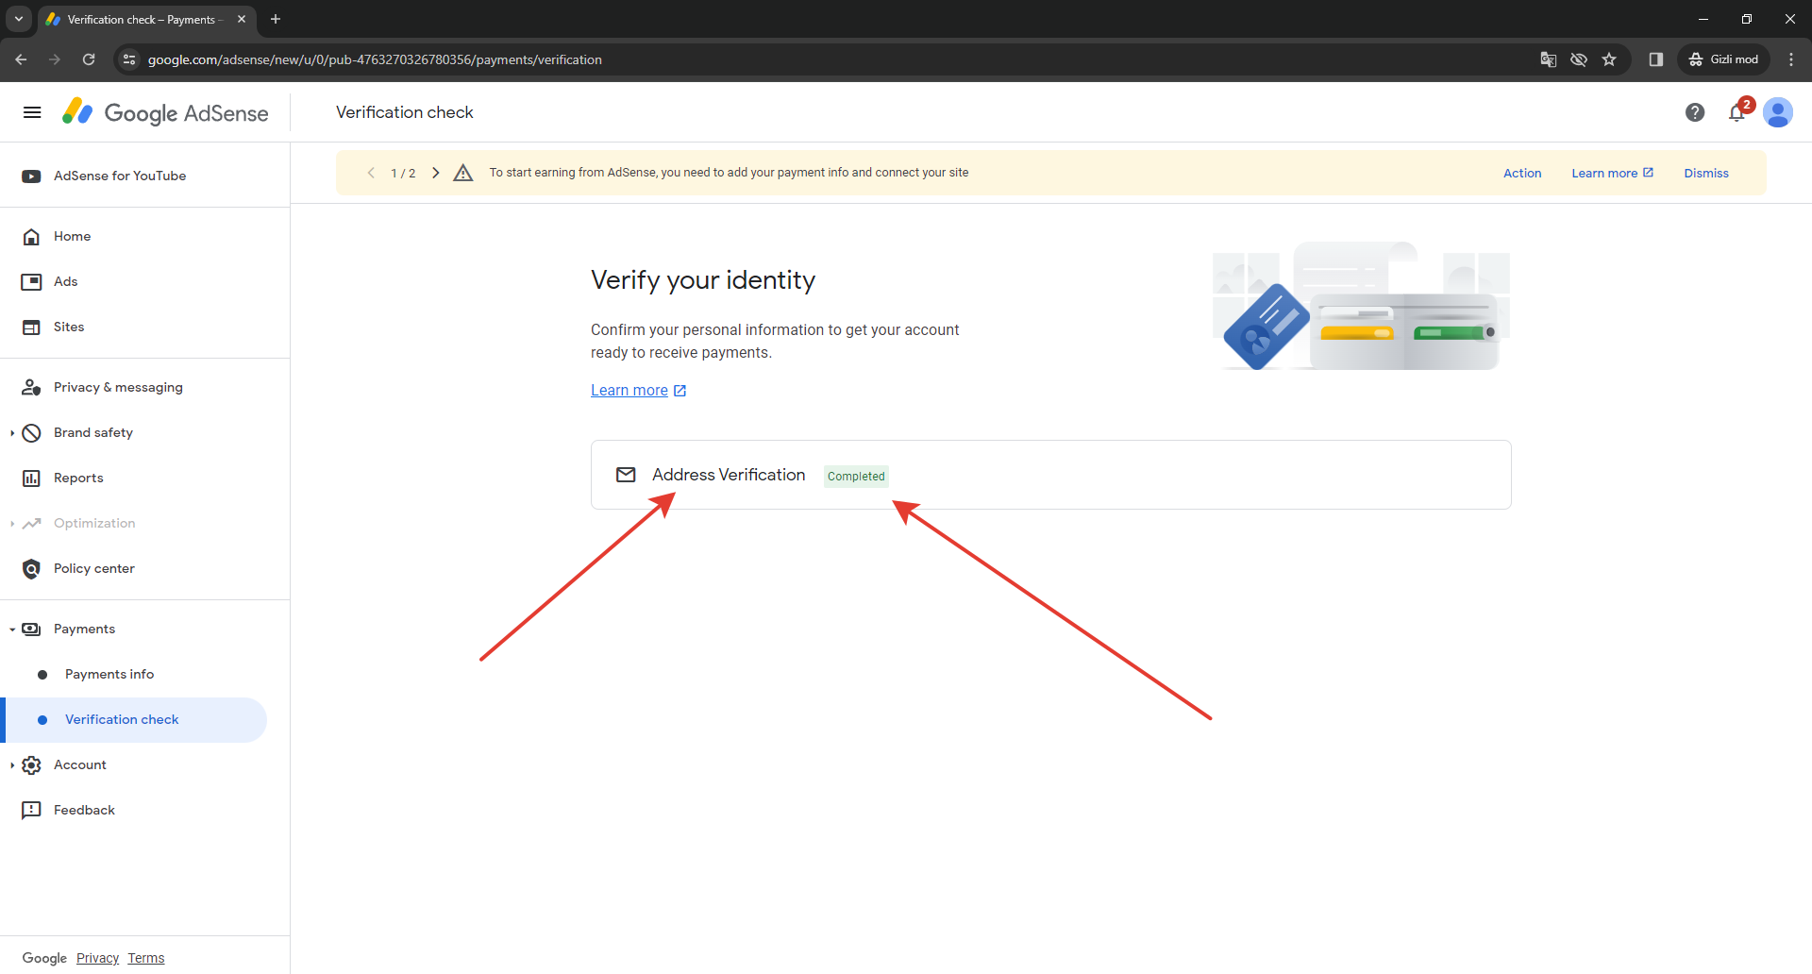Show the previous banner notification

pyautogui.click(x=371, y=173)
